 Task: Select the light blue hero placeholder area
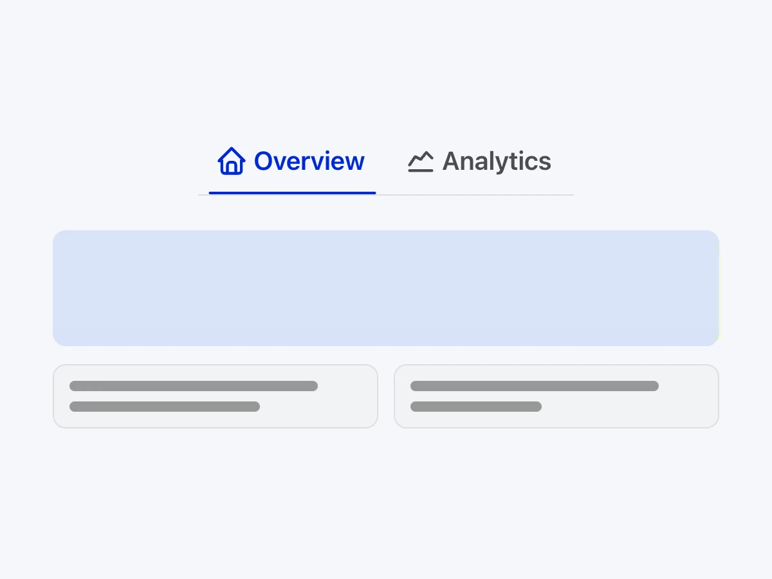386,288
